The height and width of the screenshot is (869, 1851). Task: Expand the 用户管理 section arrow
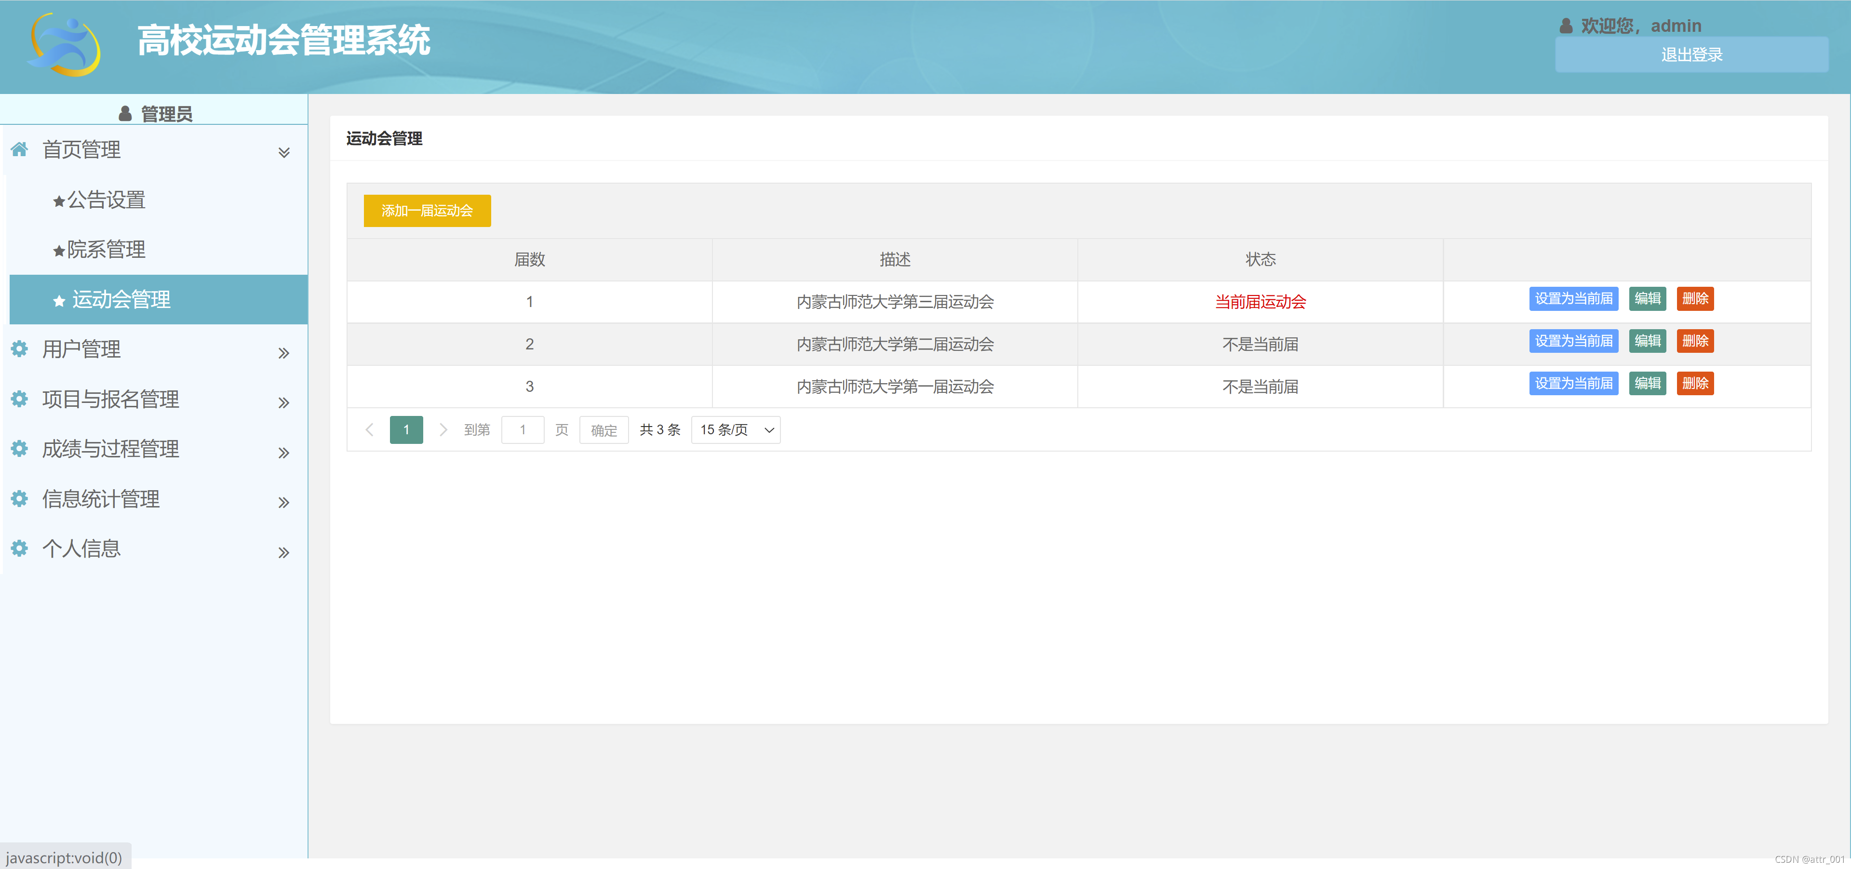coord(284,353)
